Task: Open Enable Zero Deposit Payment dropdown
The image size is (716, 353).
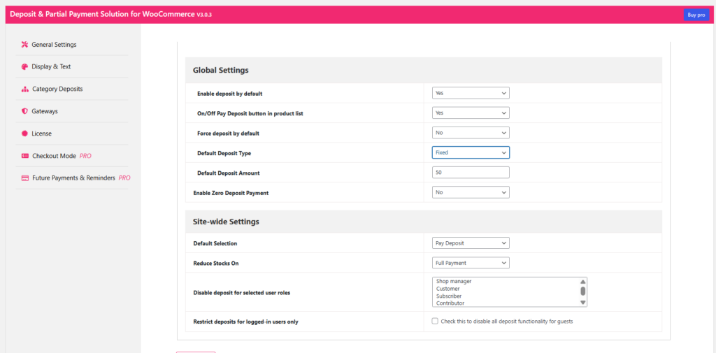Action: 471,192
